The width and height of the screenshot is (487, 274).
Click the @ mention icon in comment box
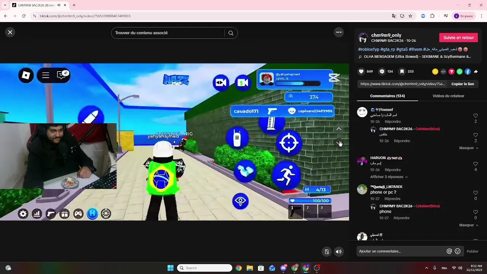click(449, 251)
